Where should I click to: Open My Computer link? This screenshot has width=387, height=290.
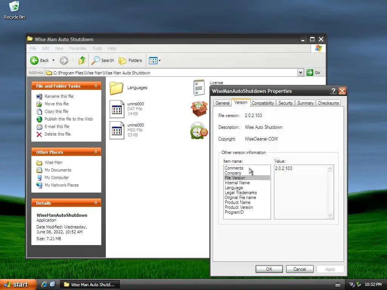(x=57, y=177)
